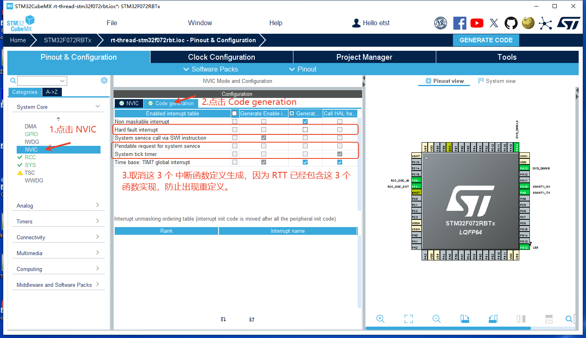Click the search magnifier in the categories panel
This screenshot has width=586, height=338.
tap(13, 81)
